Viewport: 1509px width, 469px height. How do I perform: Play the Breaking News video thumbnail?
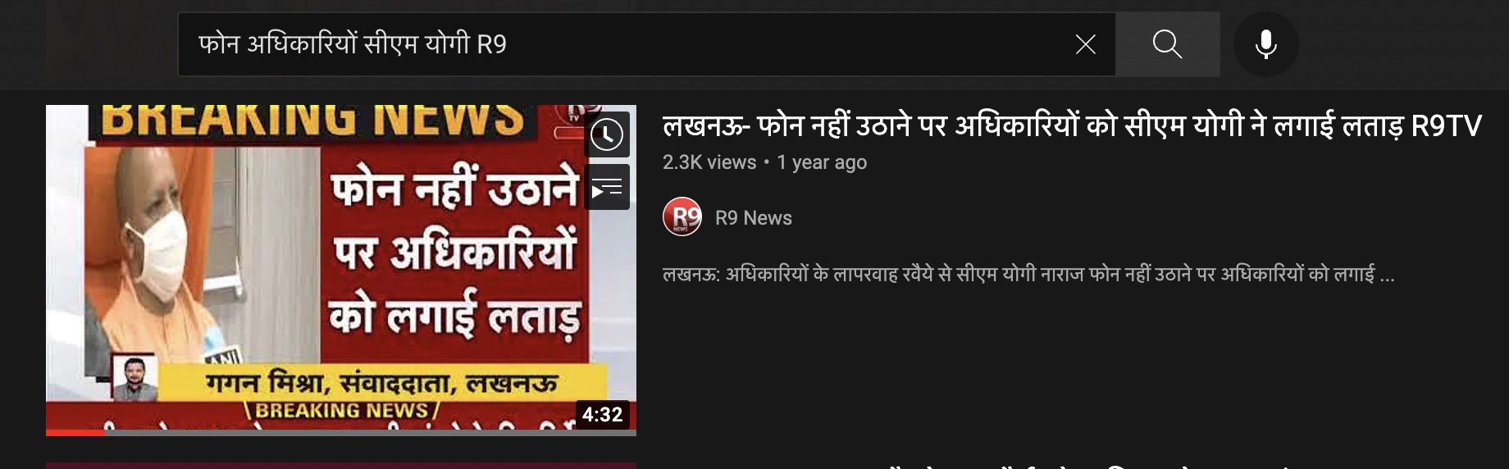[x=341, y=271]
